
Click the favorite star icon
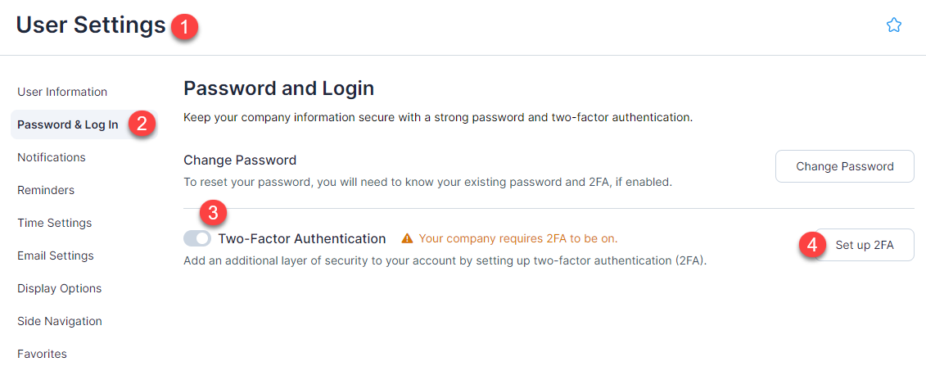point(894,25)
